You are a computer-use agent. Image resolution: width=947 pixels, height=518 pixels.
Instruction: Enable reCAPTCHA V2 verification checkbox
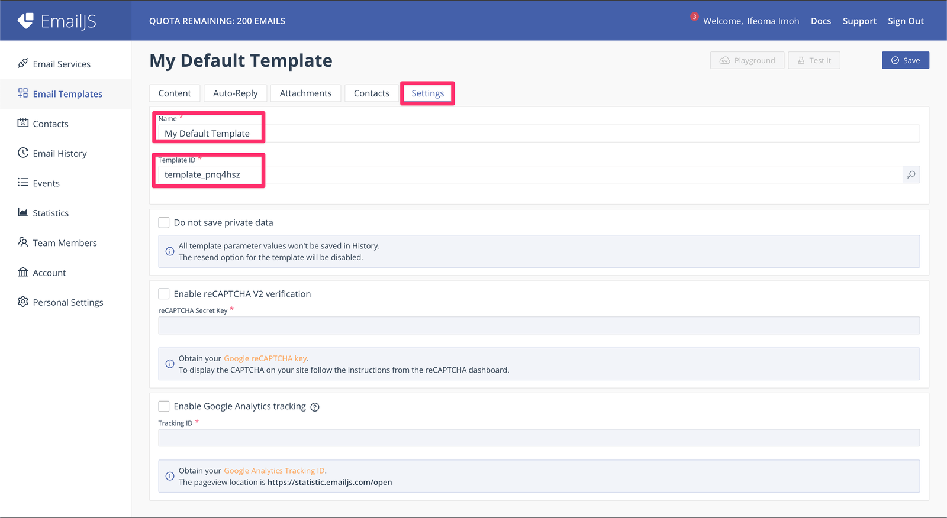[164, 293]
